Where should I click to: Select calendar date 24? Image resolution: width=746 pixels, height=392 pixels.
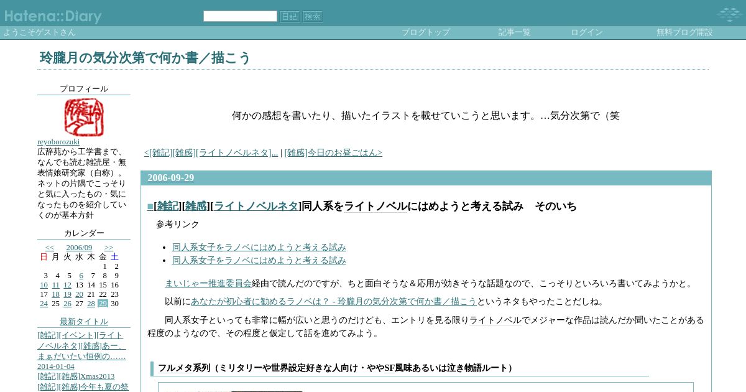(44, 304)
